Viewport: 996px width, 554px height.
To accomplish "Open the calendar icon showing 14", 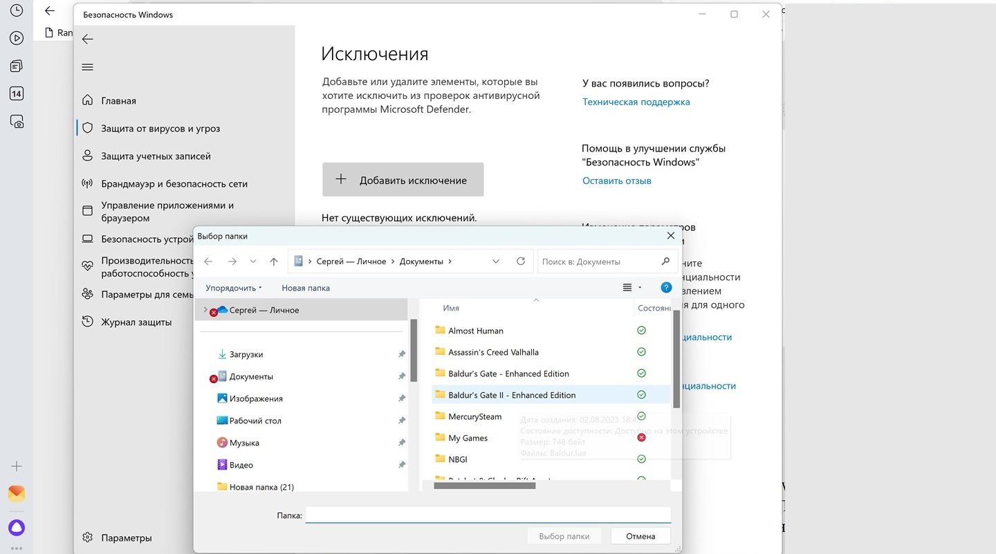I will (x=17, y=94).
